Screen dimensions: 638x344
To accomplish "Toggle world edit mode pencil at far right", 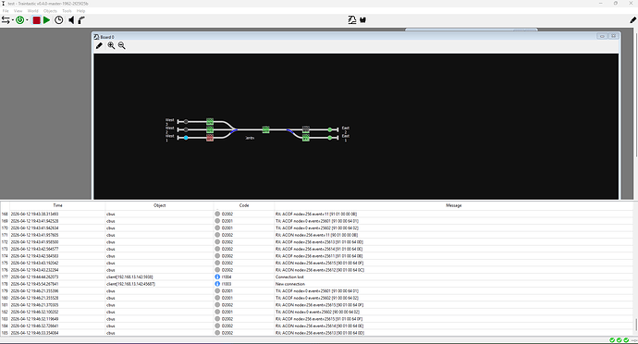I will click(632, 20).
